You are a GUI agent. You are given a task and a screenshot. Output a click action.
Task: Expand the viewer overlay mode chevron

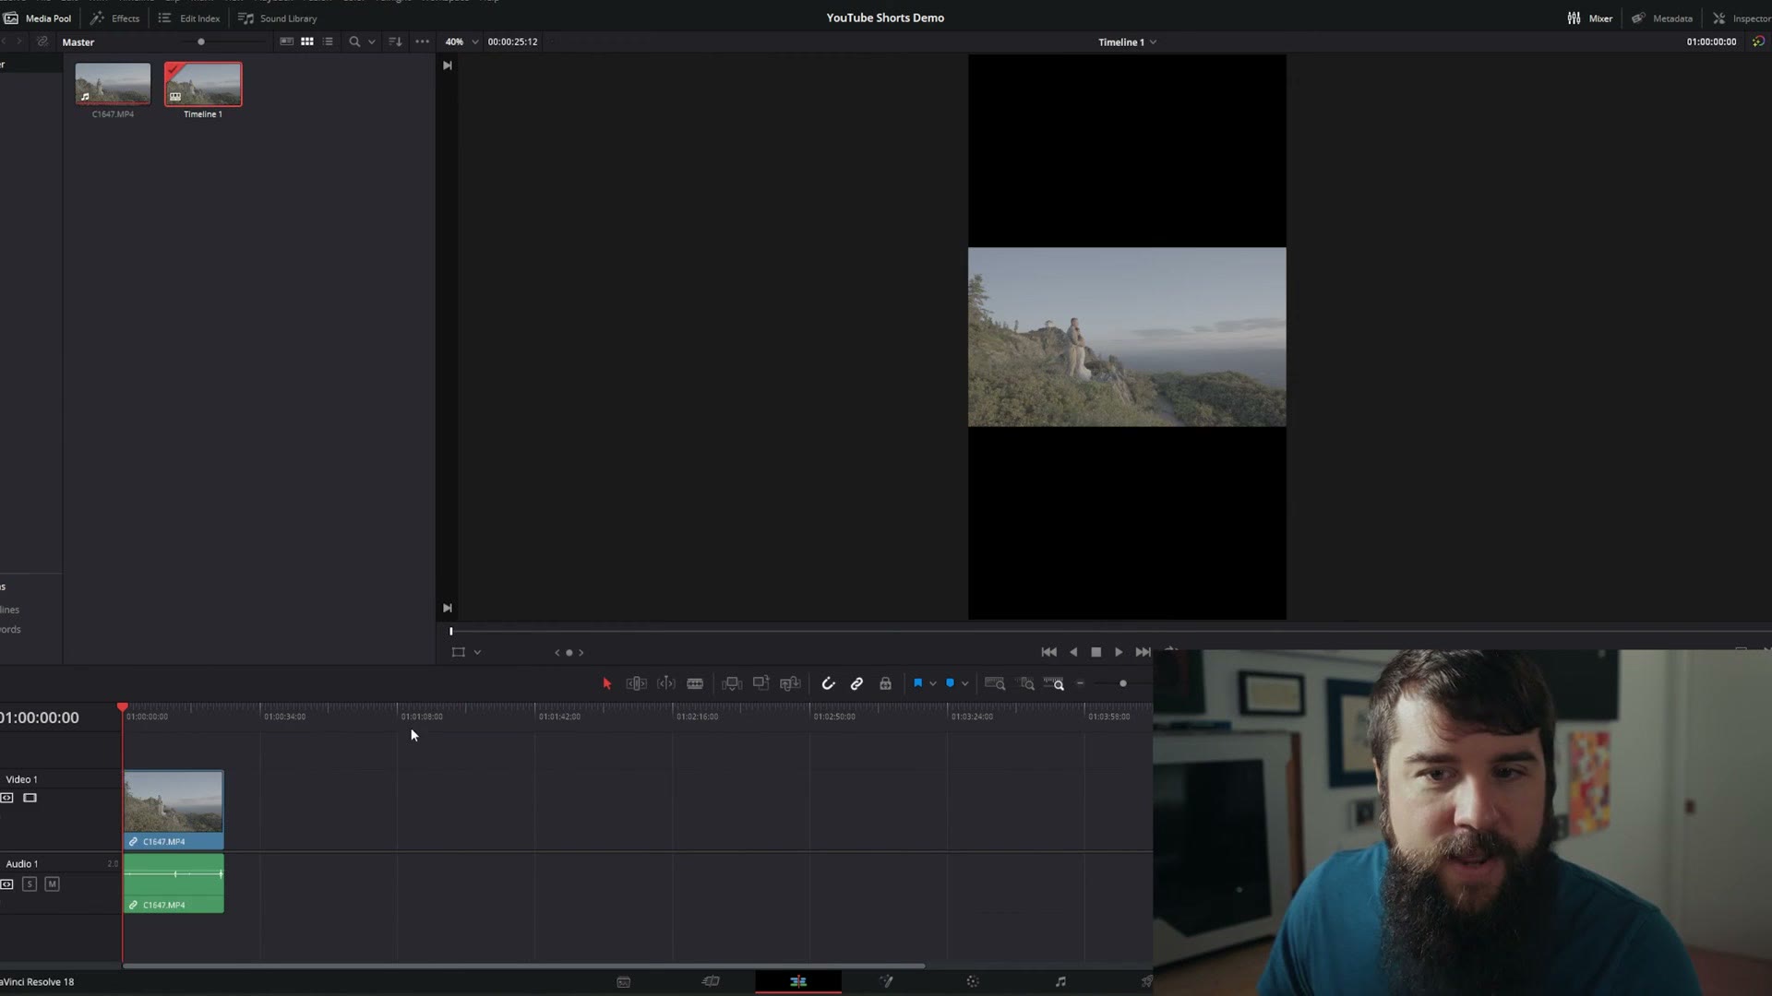click(477, 652)
